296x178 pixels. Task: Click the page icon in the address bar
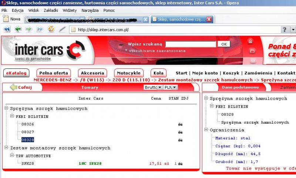(73, 30)
